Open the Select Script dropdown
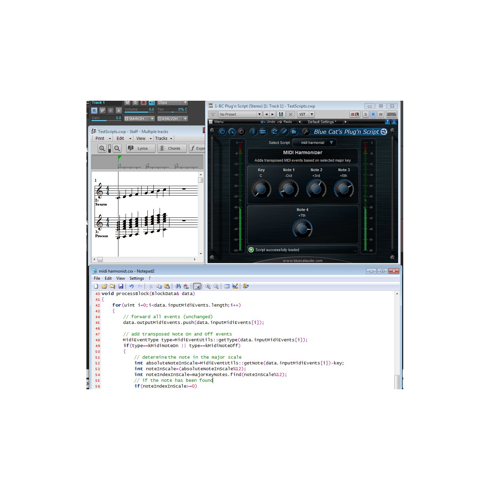The image size is (490, 490). (314, 143)
